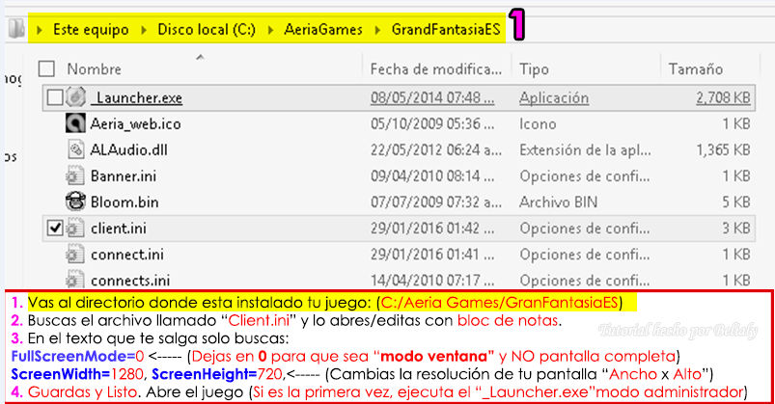775x404 pixels.
Task: Go to Disco local (C:) breadcrumb
Action: [x=207, y=30]
